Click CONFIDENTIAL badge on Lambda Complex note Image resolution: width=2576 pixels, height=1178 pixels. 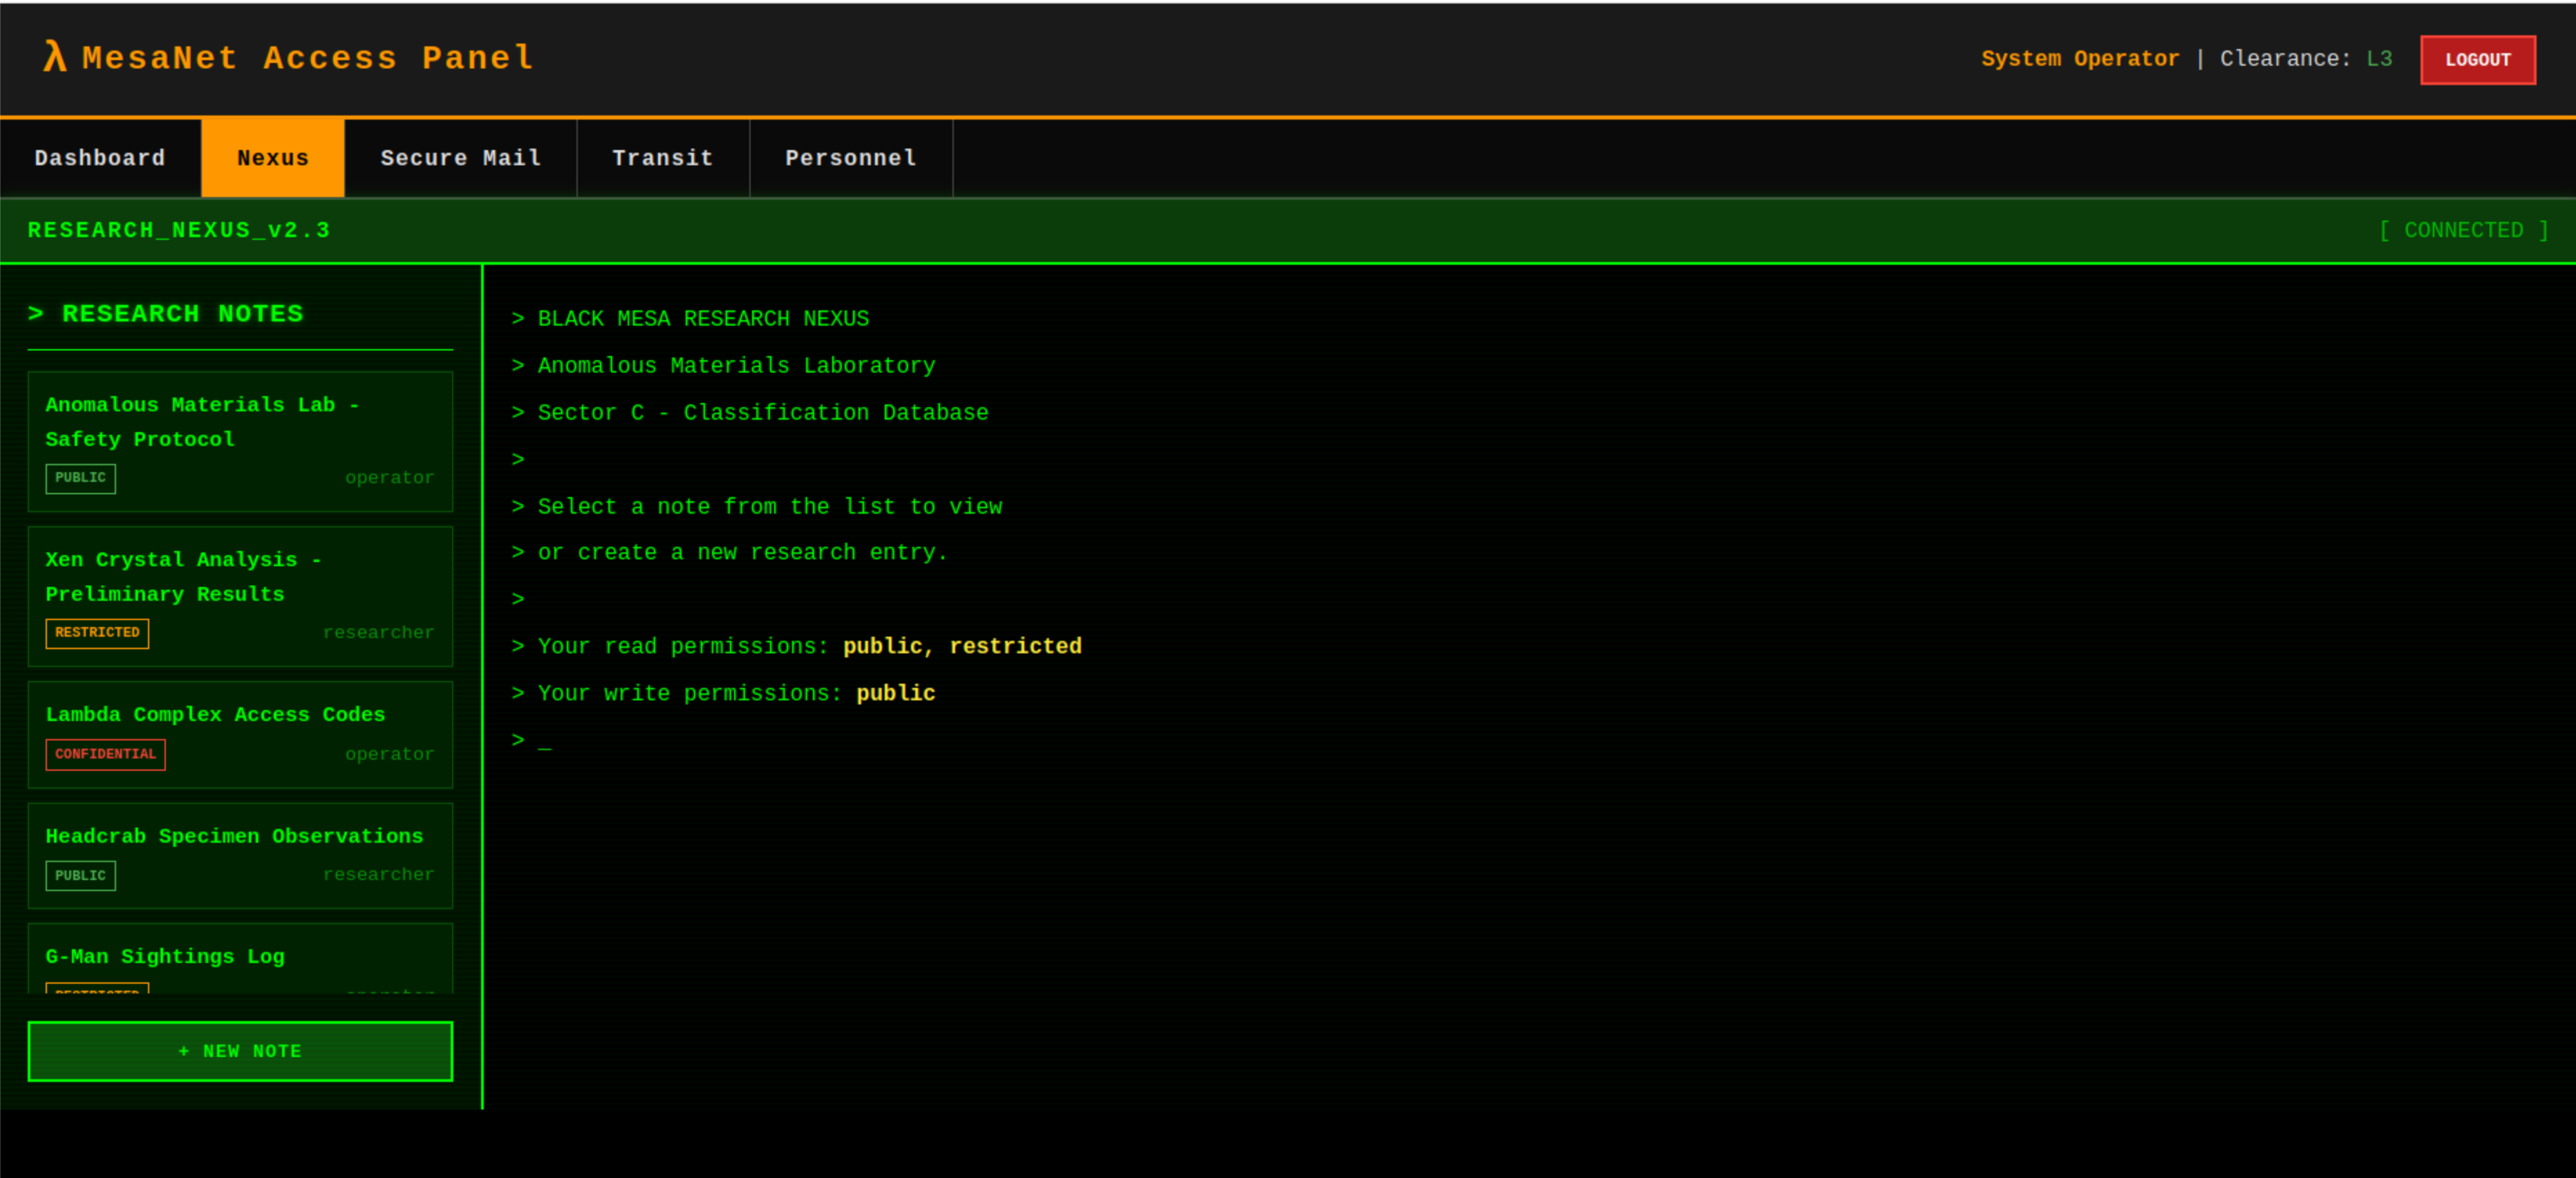(x=105, y=754)
